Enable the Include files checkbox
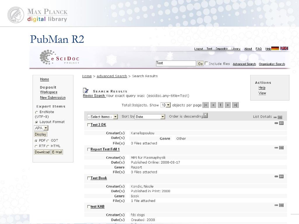This screenshot has width=299, height=224. [206, 63]
